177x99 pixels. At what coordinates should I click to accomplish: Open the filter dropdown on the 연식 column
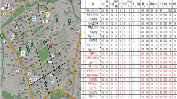pyautogui.click(x=104, y=7)
